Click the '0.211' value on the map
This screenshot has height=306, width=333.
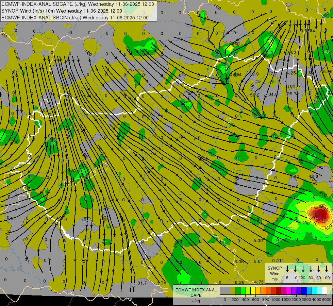(278, 260)
